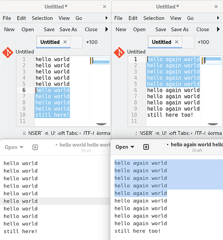
Task: Open the Open dropdown in bottom-left window
Action: 14,147
